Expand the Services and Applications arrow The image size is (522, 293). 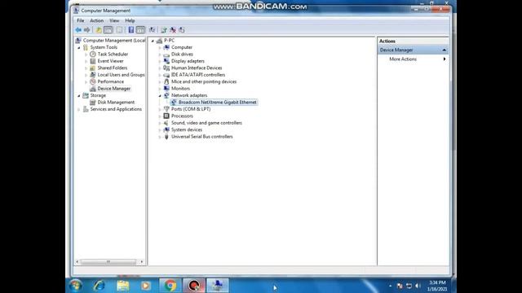[x=79, y=109]
